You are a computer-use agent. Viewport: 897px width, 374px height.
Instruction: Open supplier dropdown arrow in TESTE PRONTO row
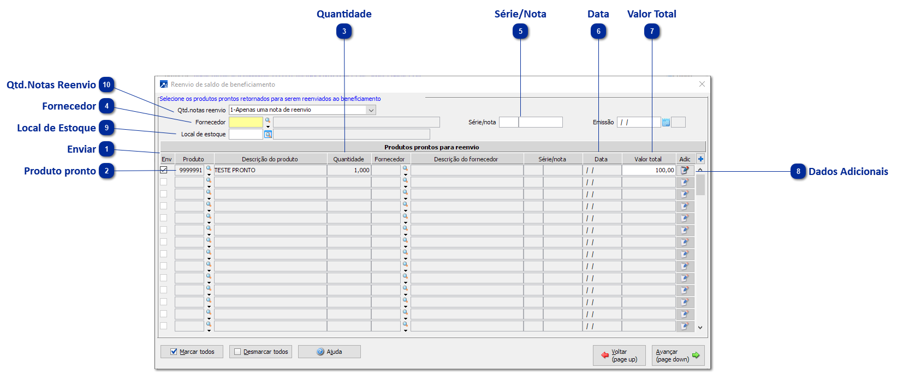(405, 174)
